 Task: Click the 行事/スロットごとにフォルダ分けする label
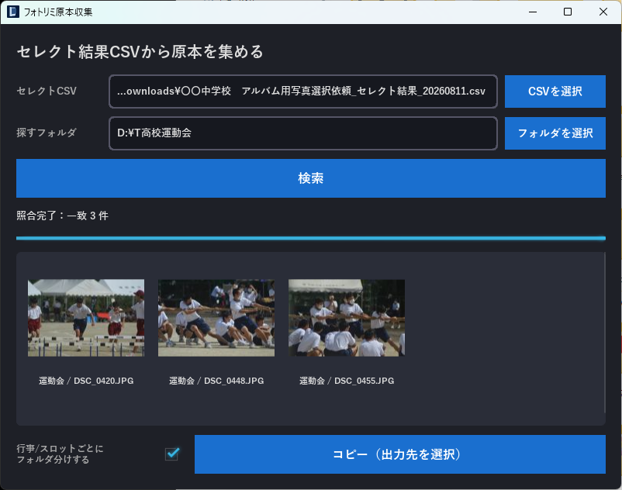(x=60, y=454)
